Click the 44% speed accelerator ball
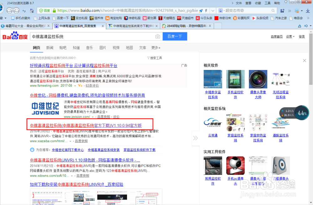The height and width of the screenshot is (205, 313). point(301,113)
